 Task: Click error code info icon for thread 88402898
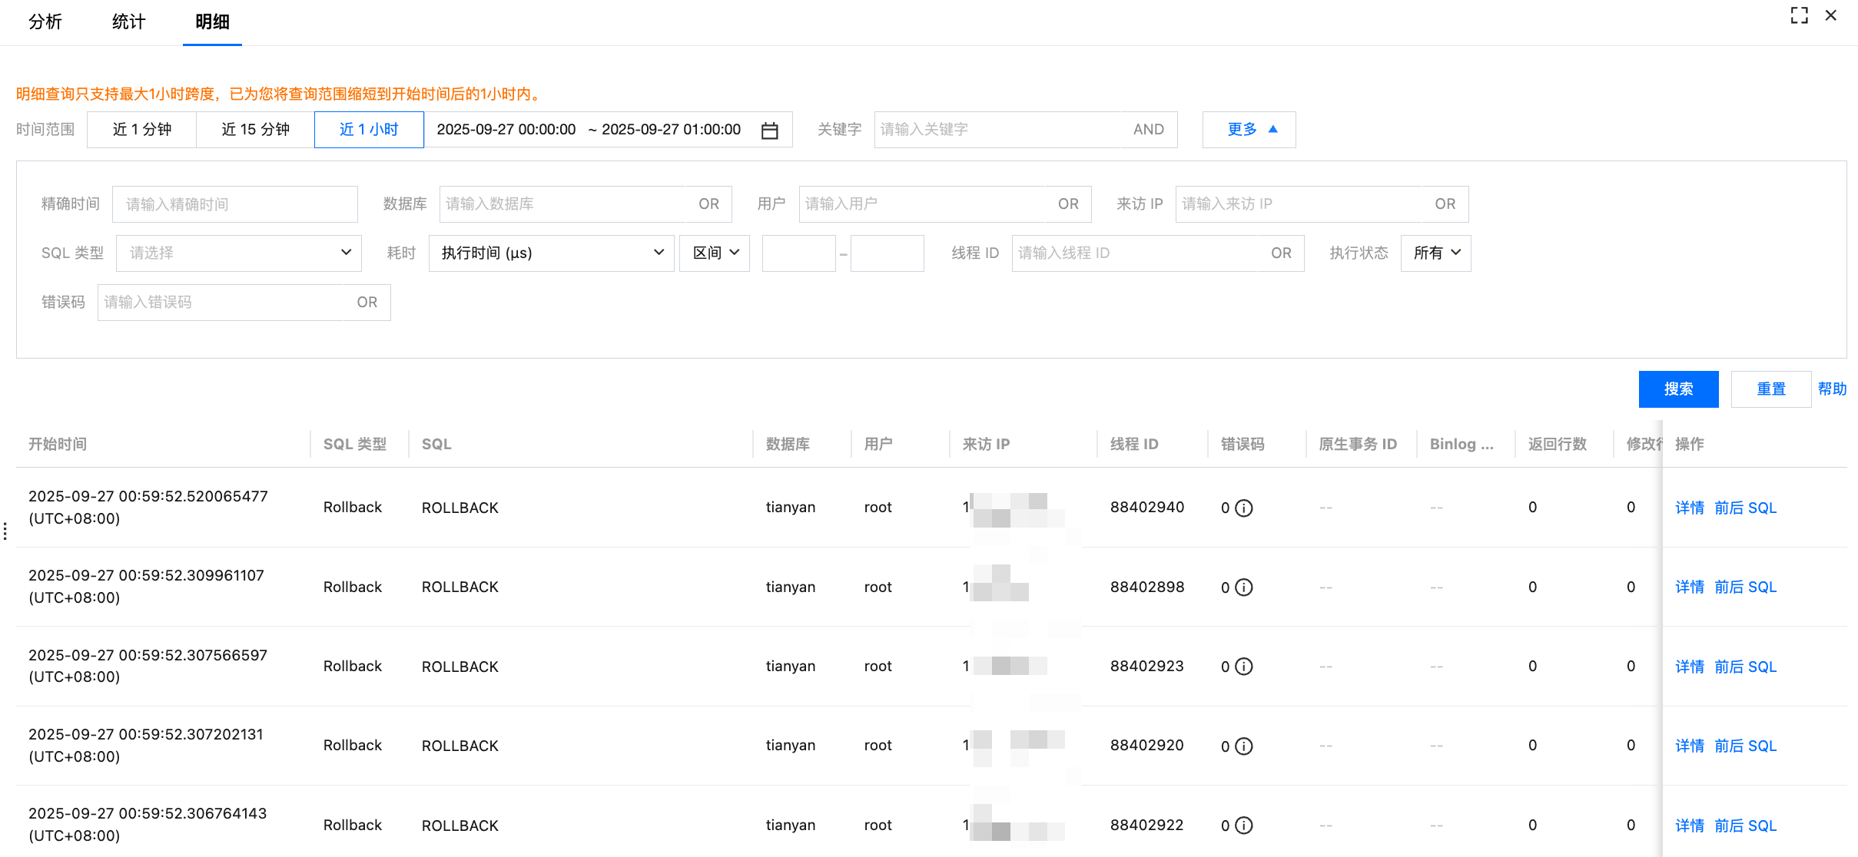(x=1243, y=587)
